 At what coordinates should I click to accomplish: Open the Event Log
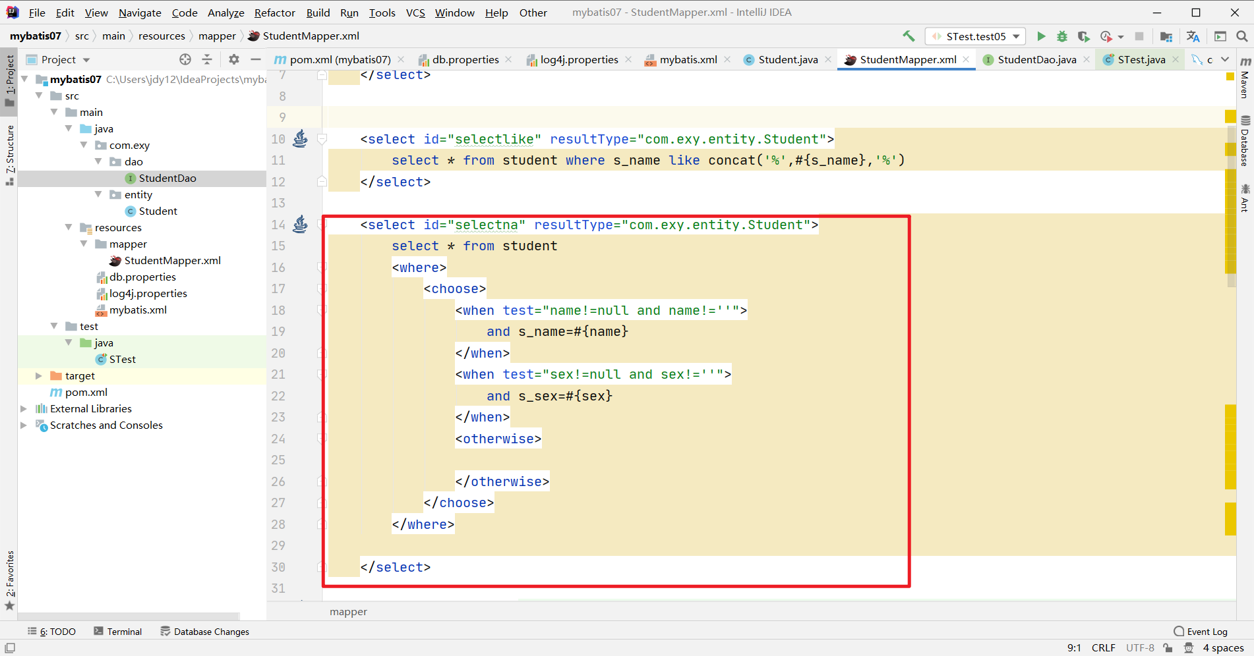1207,631
